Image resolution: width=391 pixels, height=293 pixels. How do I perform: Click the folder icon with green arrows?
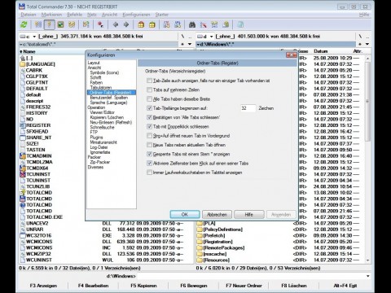[x=86, y=24]
